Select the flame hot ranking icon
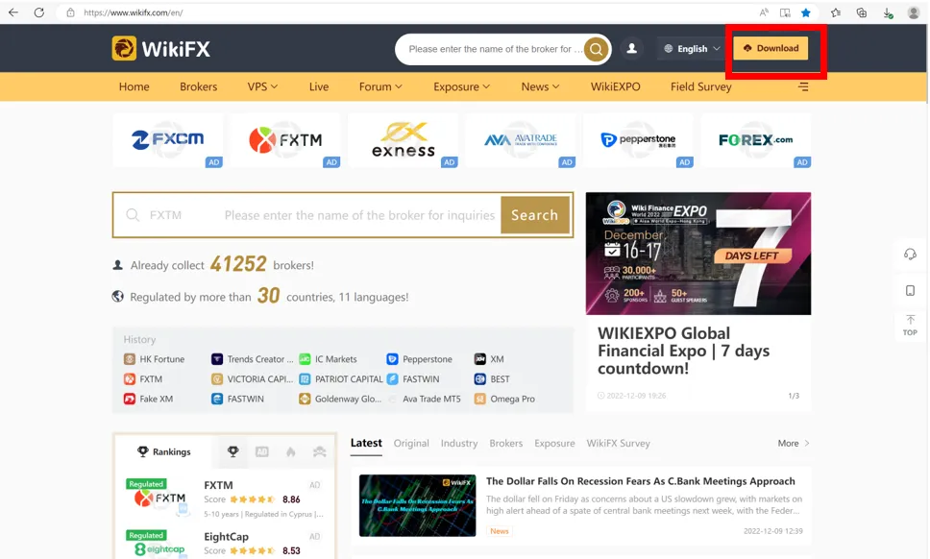 click(x=290, y=451)
